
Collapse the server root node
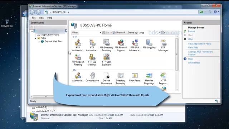coord(32,31)
